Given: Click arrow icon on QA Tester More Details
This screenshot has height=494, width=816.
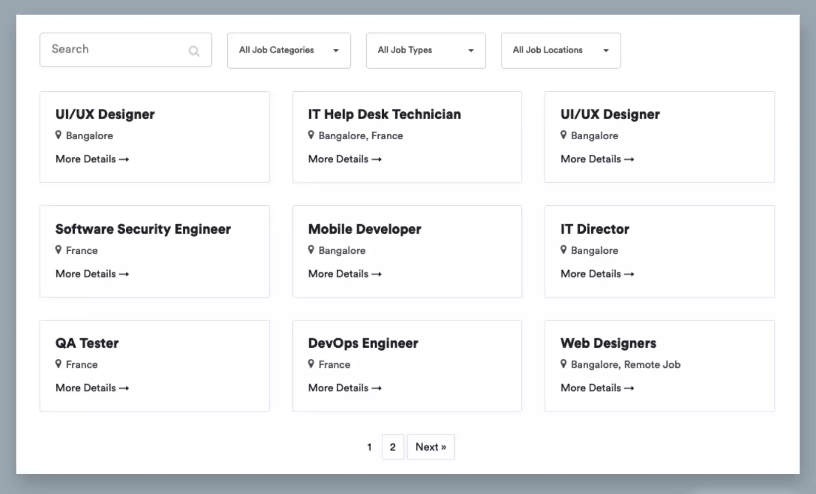Looking at the screenshot, I should tap(124, 388).
